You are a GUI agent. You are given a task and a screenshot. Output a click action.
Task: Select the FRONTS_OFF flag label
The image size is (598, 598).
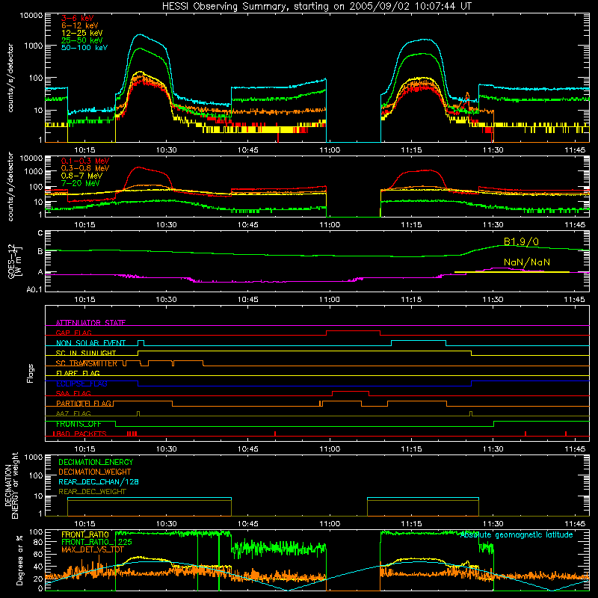tap(78, 424)
